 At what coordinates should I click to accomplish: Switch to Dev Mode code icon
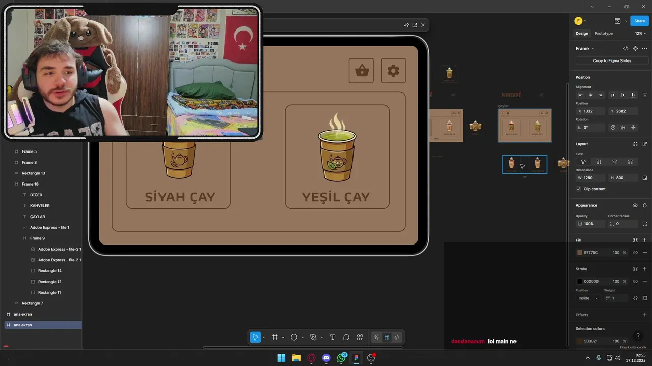click(x=397, y=337)
